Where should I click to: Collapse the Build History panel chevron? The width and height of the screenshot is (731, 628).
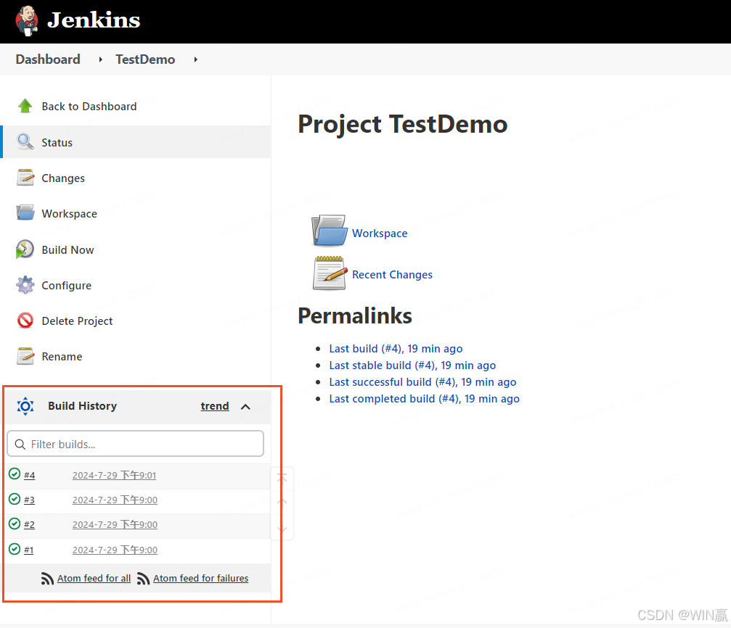click(245, 407)
